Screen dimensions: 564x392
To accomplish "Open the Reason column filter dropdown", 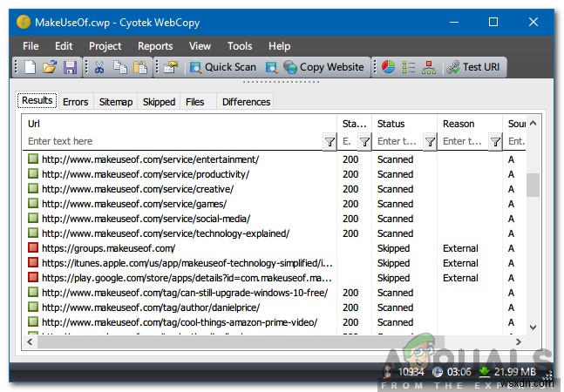I will (495, 142).
